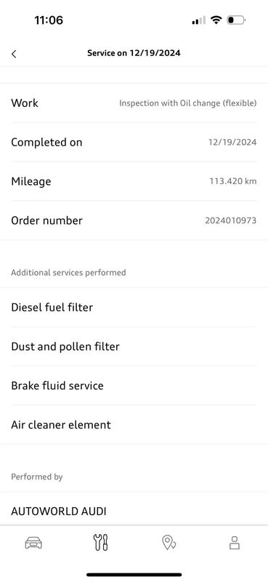268x582 pixels.
Task: Open the map location pin tab
Action: tap(168, 543)
